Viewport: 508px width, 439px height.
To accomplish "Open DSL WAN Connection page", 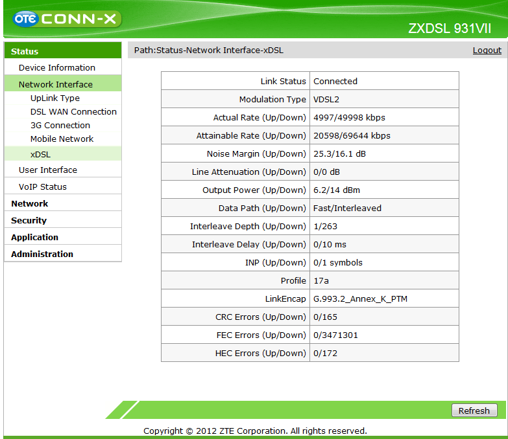I will [73, 111].
